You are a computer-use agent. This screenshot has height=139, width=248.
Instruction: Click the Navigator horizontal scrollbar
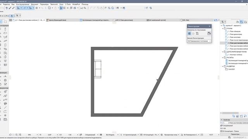(x=230, y=113)
